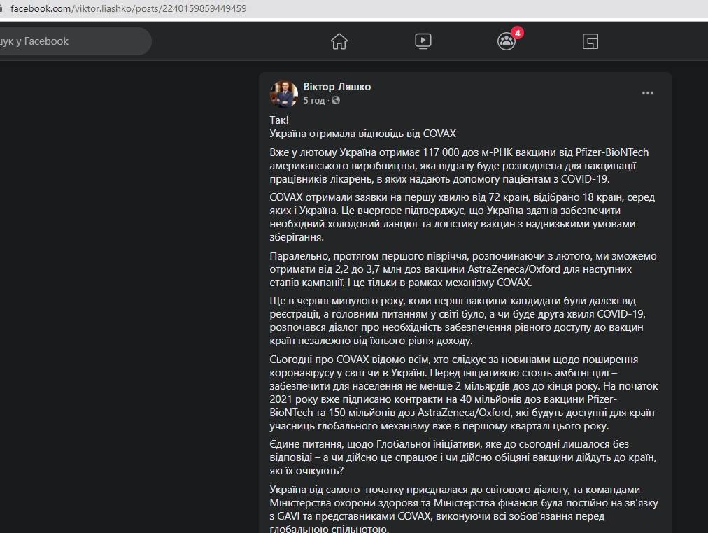The height and width of the screenshot is (533, 708).
Task: Open post options three-dots menu
Action: pyautogui.click(x=648, y=93)
